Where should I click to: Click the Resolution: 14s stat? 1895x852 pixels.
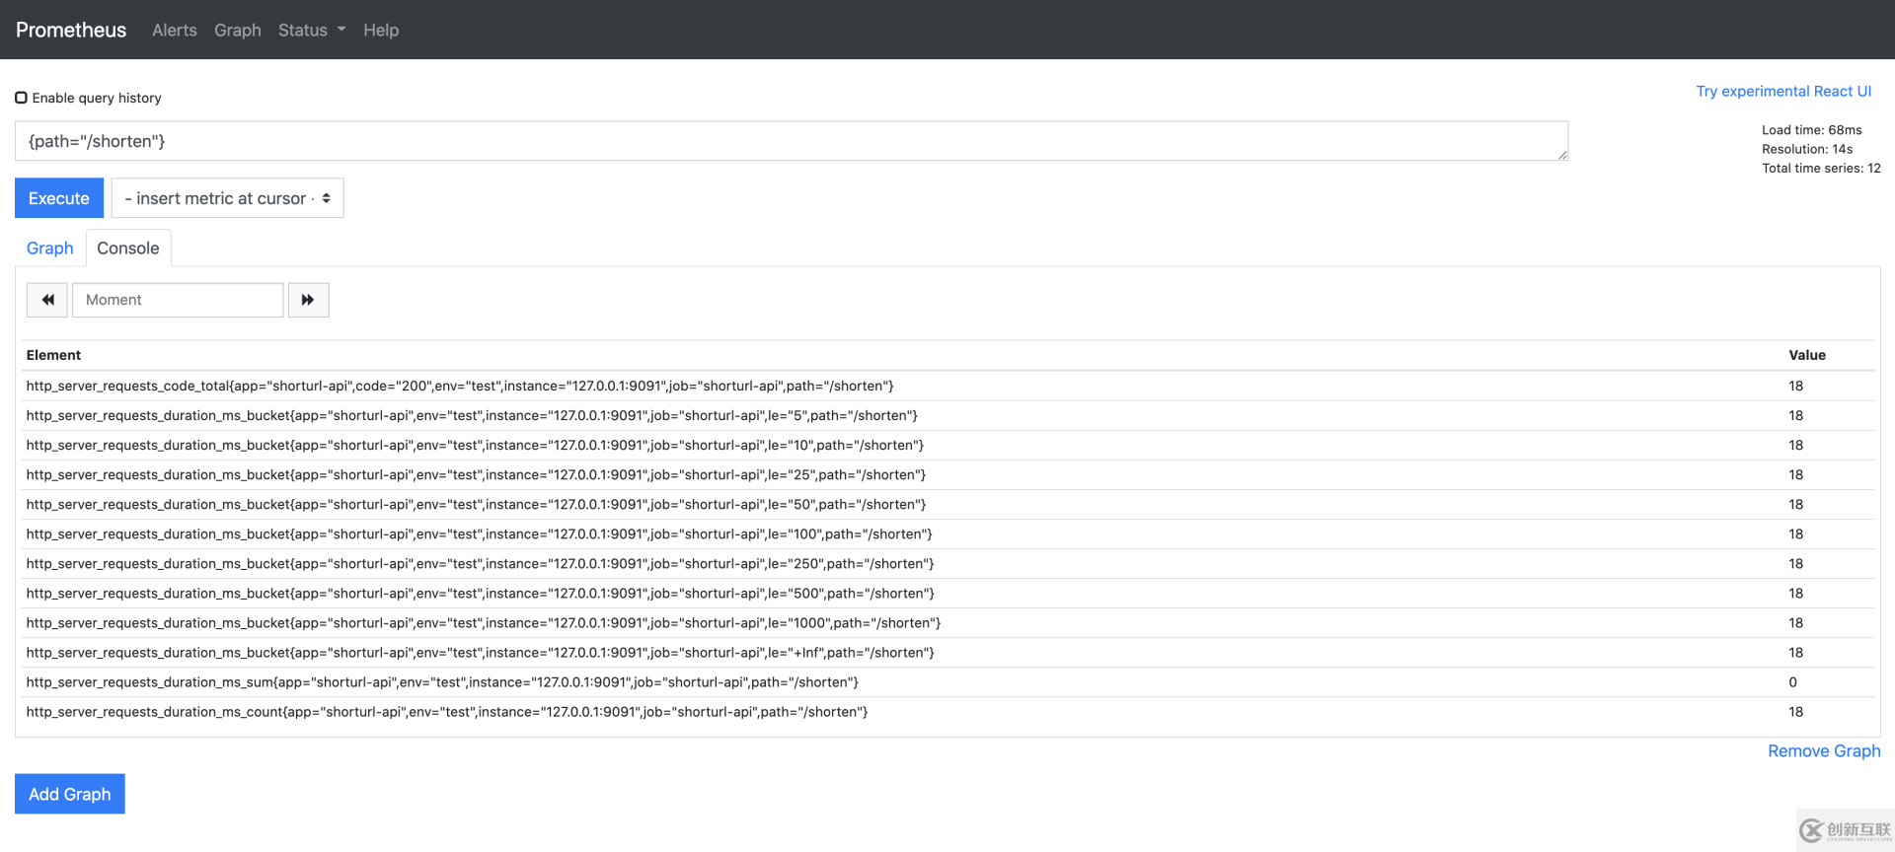tap(1807, 149)
